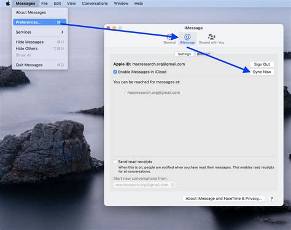
Task: Select the General gear icon
Action: point(169,37)
